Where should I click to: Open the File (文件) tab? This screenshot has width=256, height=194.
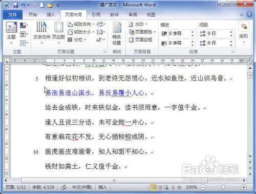13,15
